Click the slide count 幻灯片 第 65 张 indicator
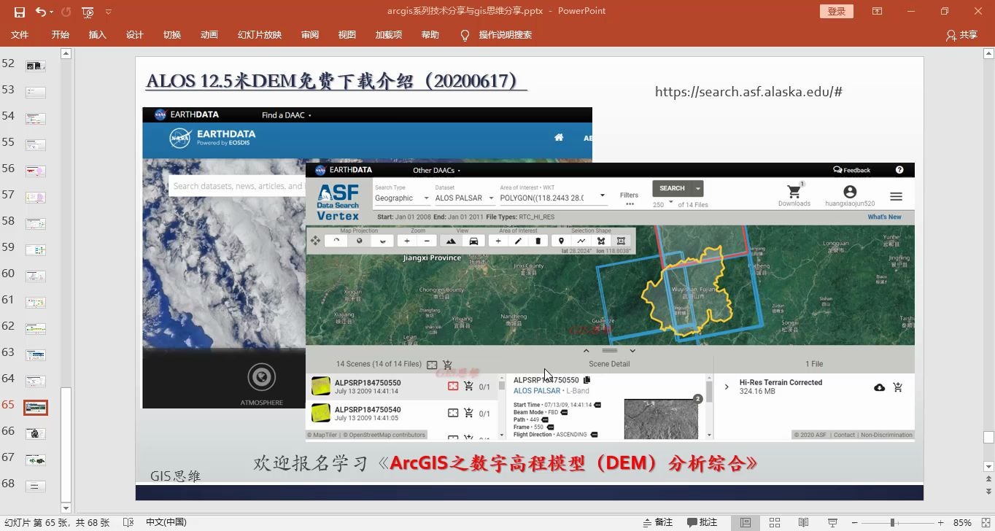 click(x=56, y=522)
